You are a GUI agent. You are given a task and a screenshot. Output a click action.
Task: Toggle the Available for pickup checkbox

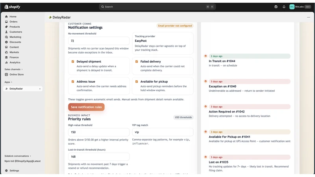(x=137, y=82)
